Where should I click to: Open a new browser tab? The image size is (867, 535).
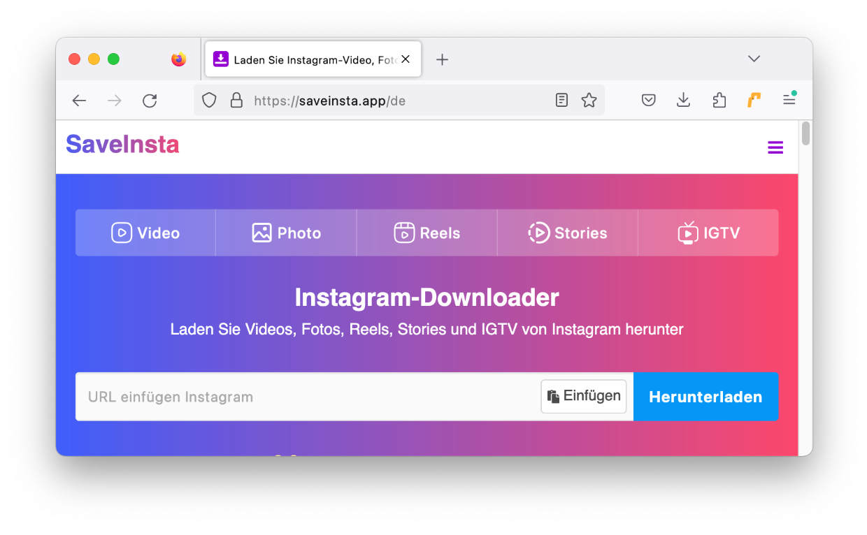coord(442,59)
